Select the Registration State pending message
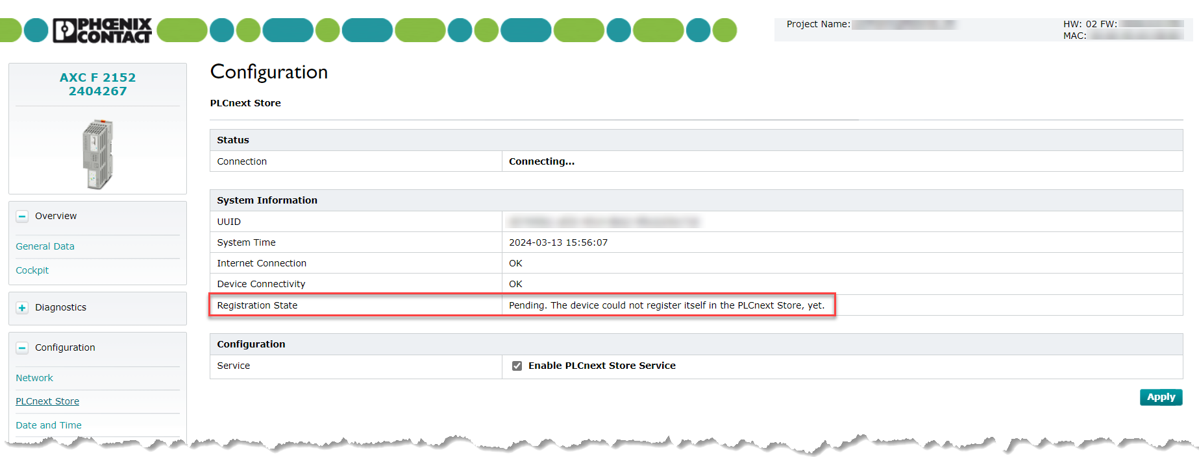 coord(667,305)
